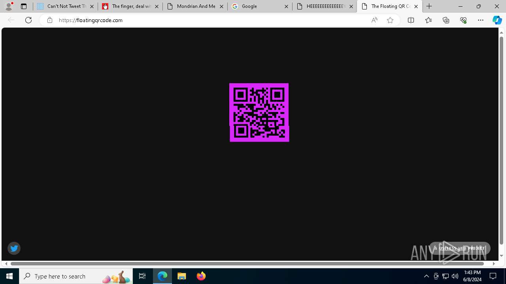Open File Explorer from taskbar
506x284 pixels.
point(182,276)
